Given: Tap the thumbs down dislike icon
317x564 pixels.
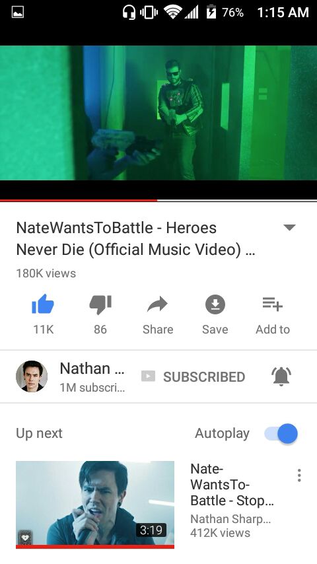Looking at the screenshot, I should coord(100,304).
